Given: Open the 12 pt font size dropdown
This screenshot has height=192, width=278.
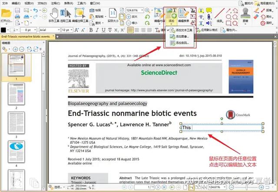Looking at the screenshot, I should 71,30.
